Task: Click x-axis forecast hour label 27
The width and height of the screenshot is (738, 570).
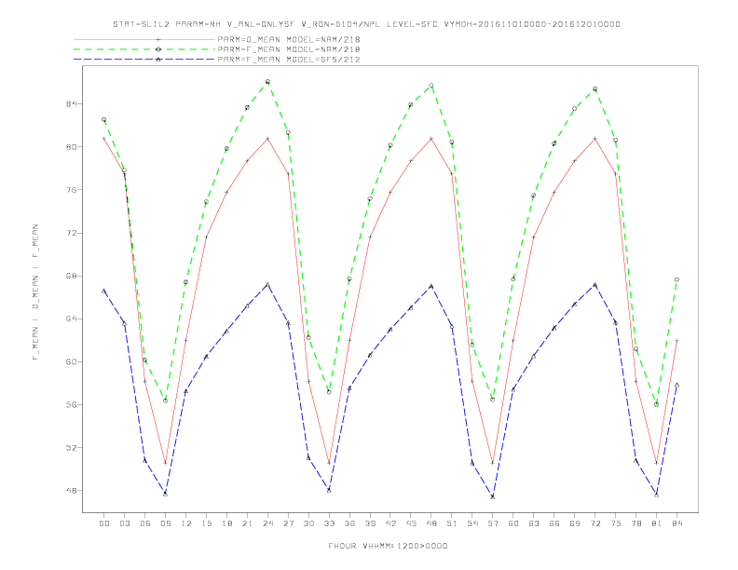Action: click(288, 523)
